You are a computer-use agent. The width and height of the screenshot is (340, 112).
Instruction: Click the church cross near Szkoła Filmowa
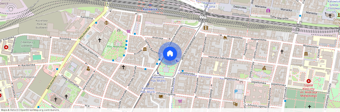(330, 16)
